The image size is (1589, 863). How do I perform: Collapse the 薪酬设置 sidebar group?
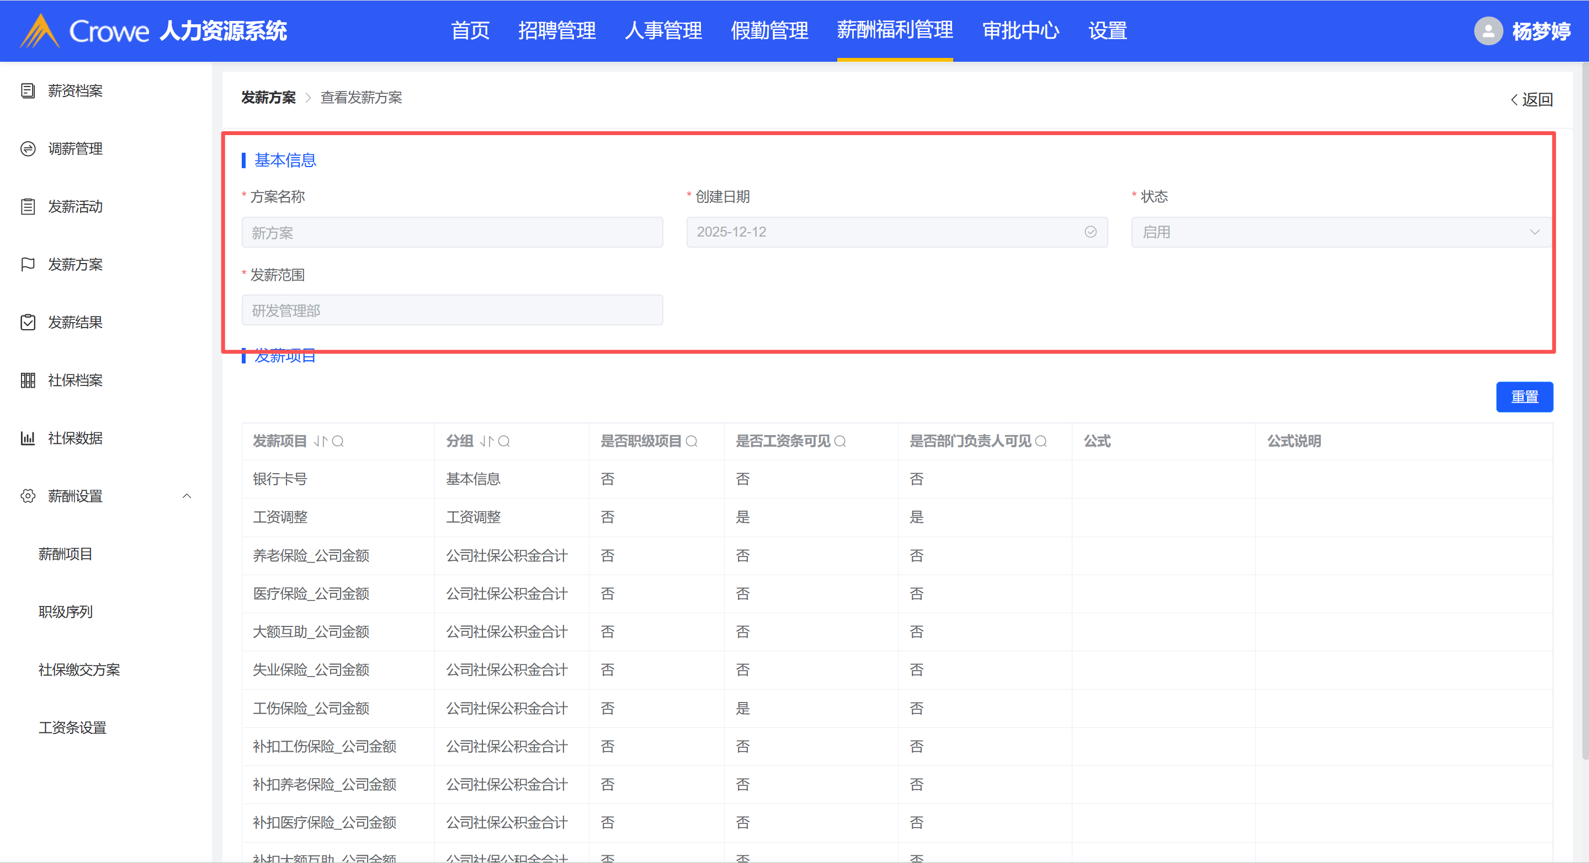coord(187,496)
